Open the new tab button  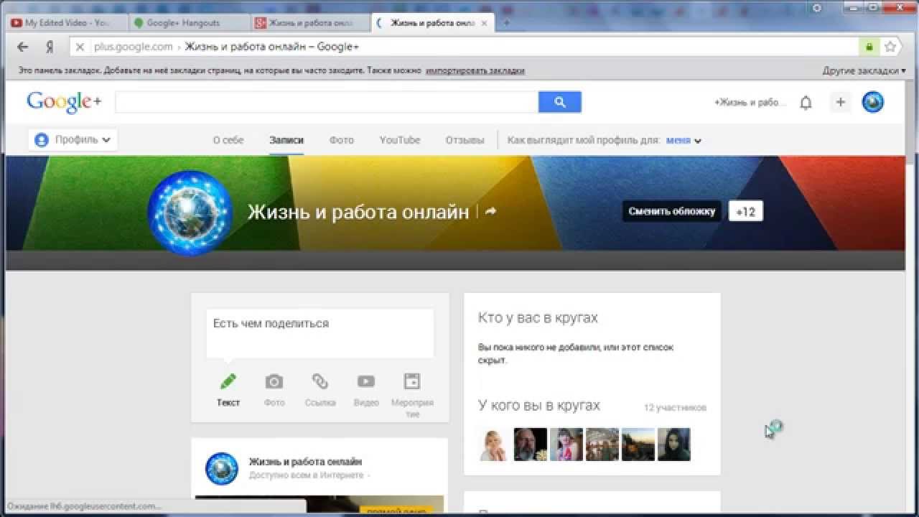pos(506,22)
